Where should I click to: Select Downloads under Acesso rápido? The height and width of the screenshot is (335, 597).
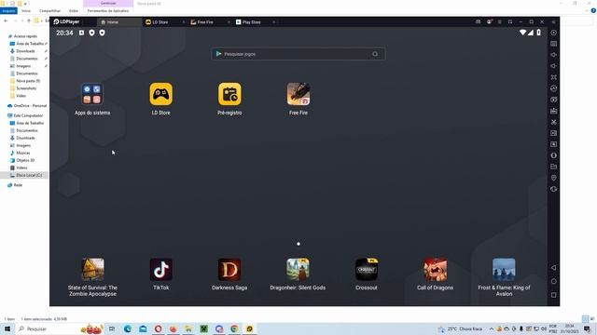pyautogui.click(x=25, y=51)
